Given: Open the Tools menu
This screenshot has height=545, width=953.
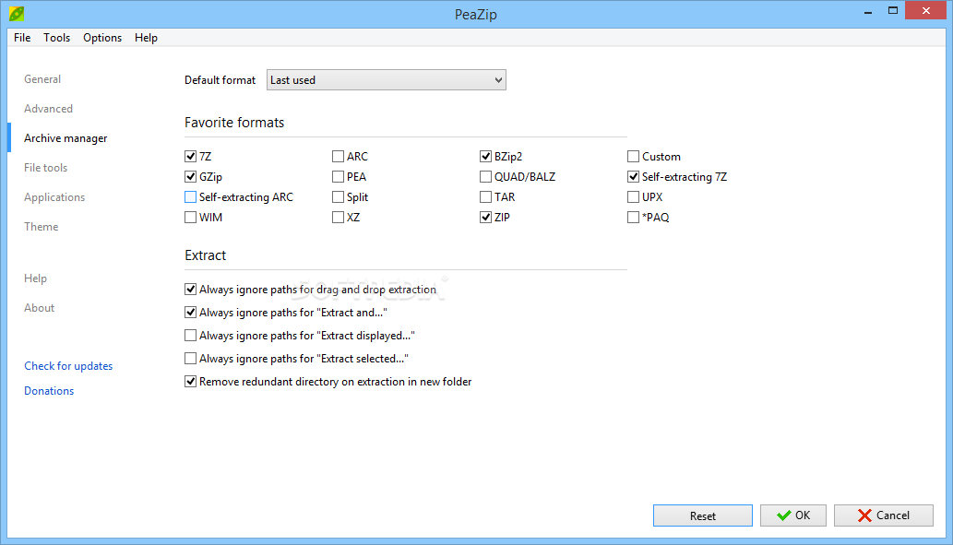Looking at the screenshot, I should pos(56,38).
